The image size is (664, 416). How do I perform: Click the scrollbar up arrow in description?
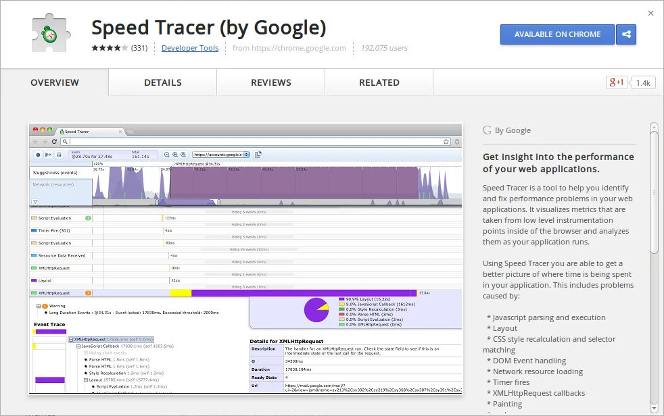point(655,126)
